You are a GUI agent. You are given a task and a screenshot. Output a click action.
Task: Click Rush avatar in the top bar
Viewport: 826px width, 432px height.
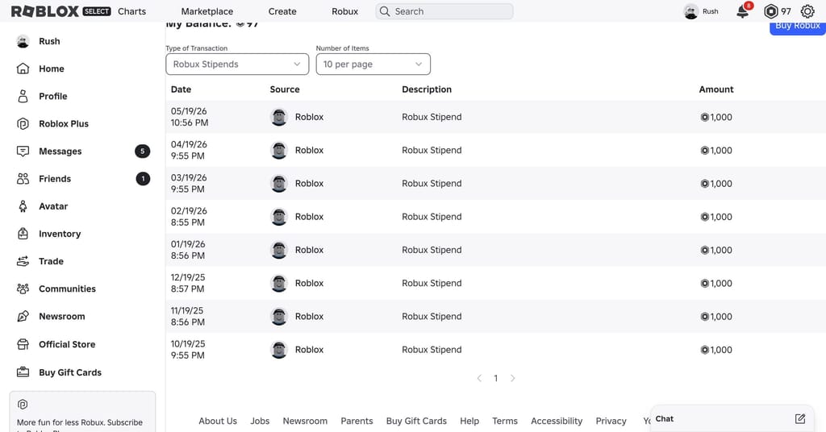click(x=690, y=11)
